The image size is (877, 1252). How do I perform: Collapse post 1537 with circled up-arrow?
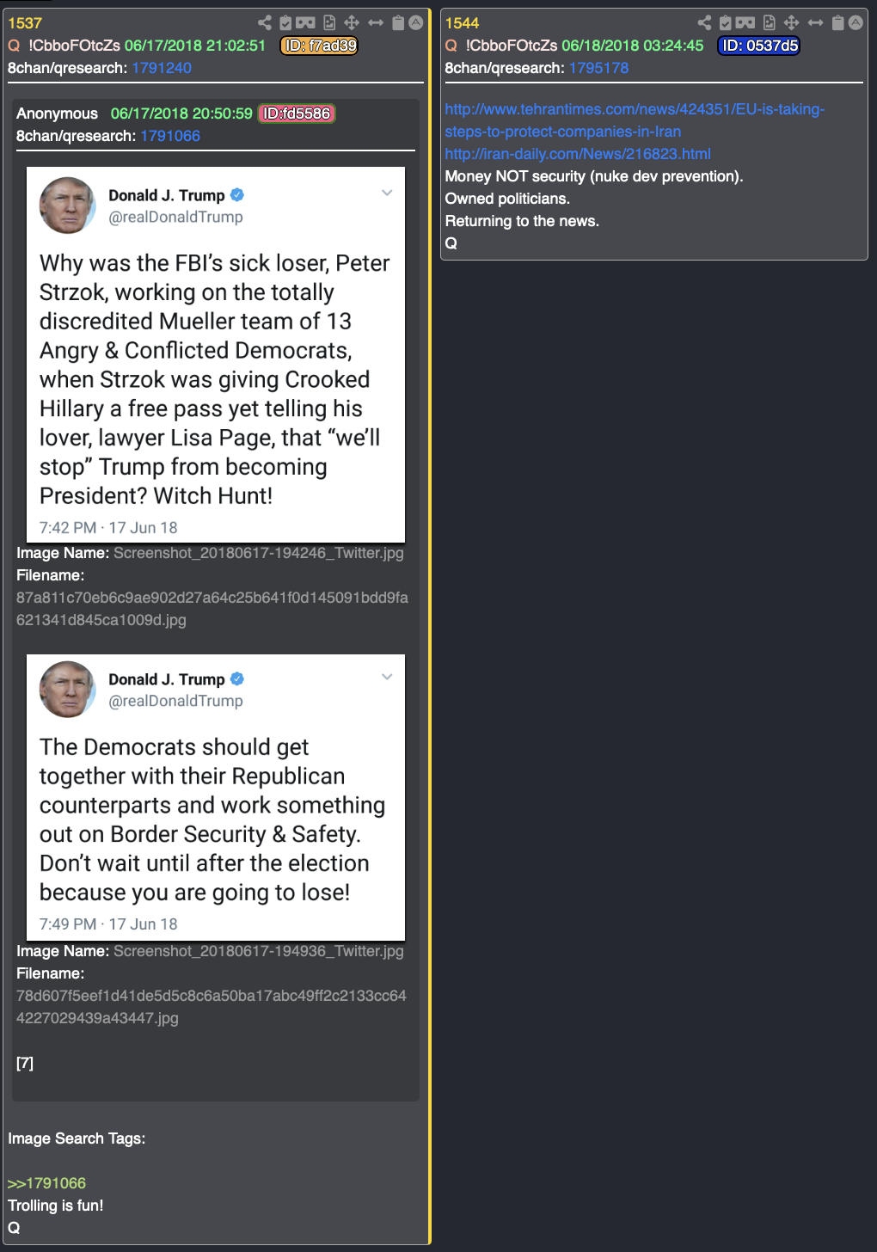click(416, 23)
